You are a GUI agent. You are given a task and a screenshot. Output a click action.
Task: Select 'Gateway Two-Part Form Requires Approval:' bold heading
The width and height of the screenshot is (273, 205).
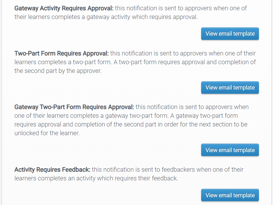[x=74, y=107]
